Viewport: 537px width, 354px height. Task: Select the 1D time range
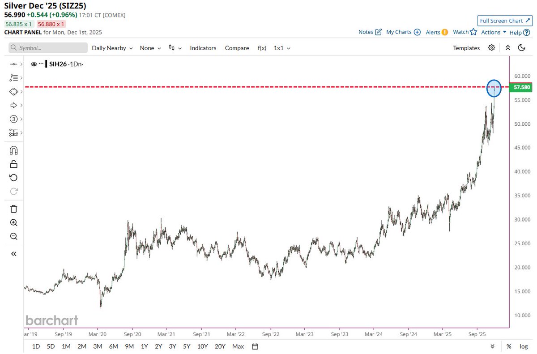(36, 346)
